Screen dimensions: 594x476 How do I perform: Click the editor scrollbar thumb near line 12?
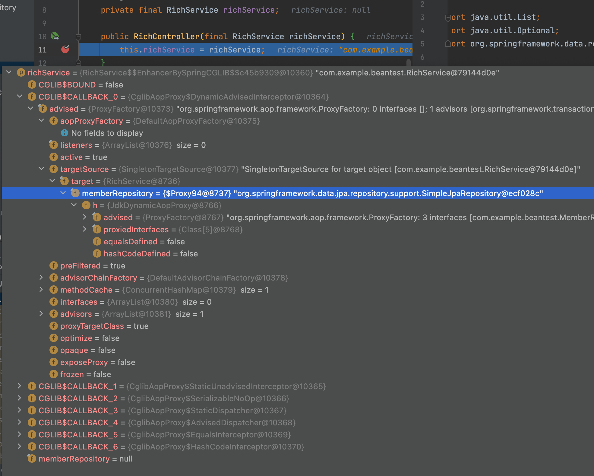(x=409, y=62)
